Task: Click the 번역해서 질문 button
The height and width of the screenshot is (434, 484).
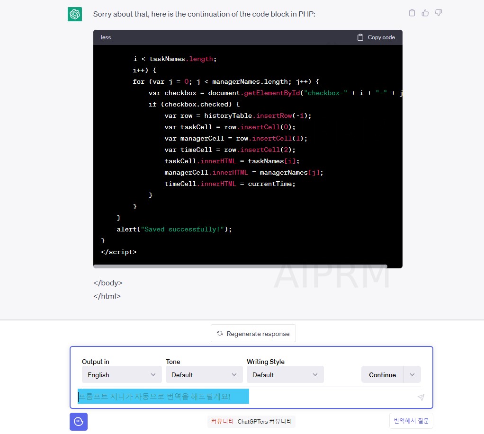Action: pyautogui.click(x=411, y=421)
